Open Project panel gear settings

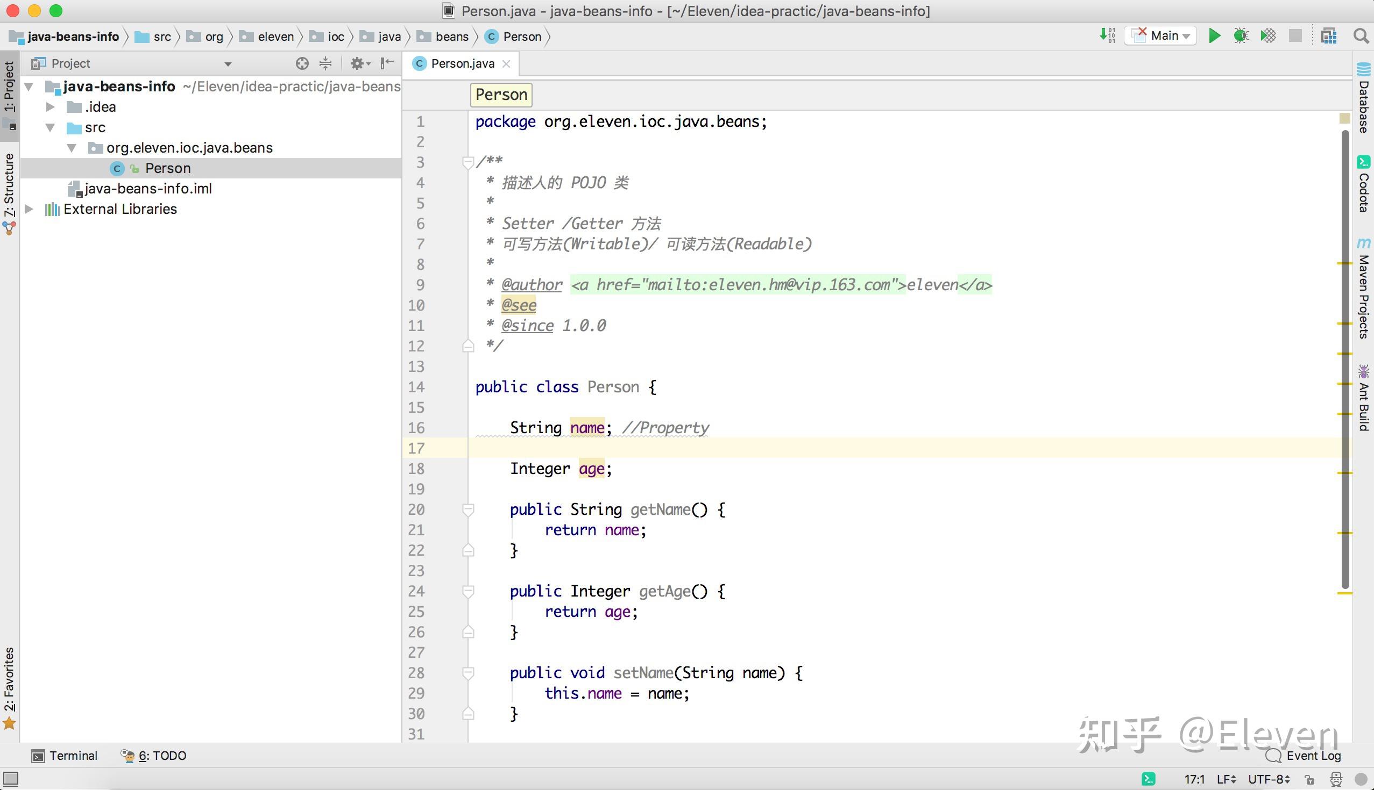pos(358,63)
